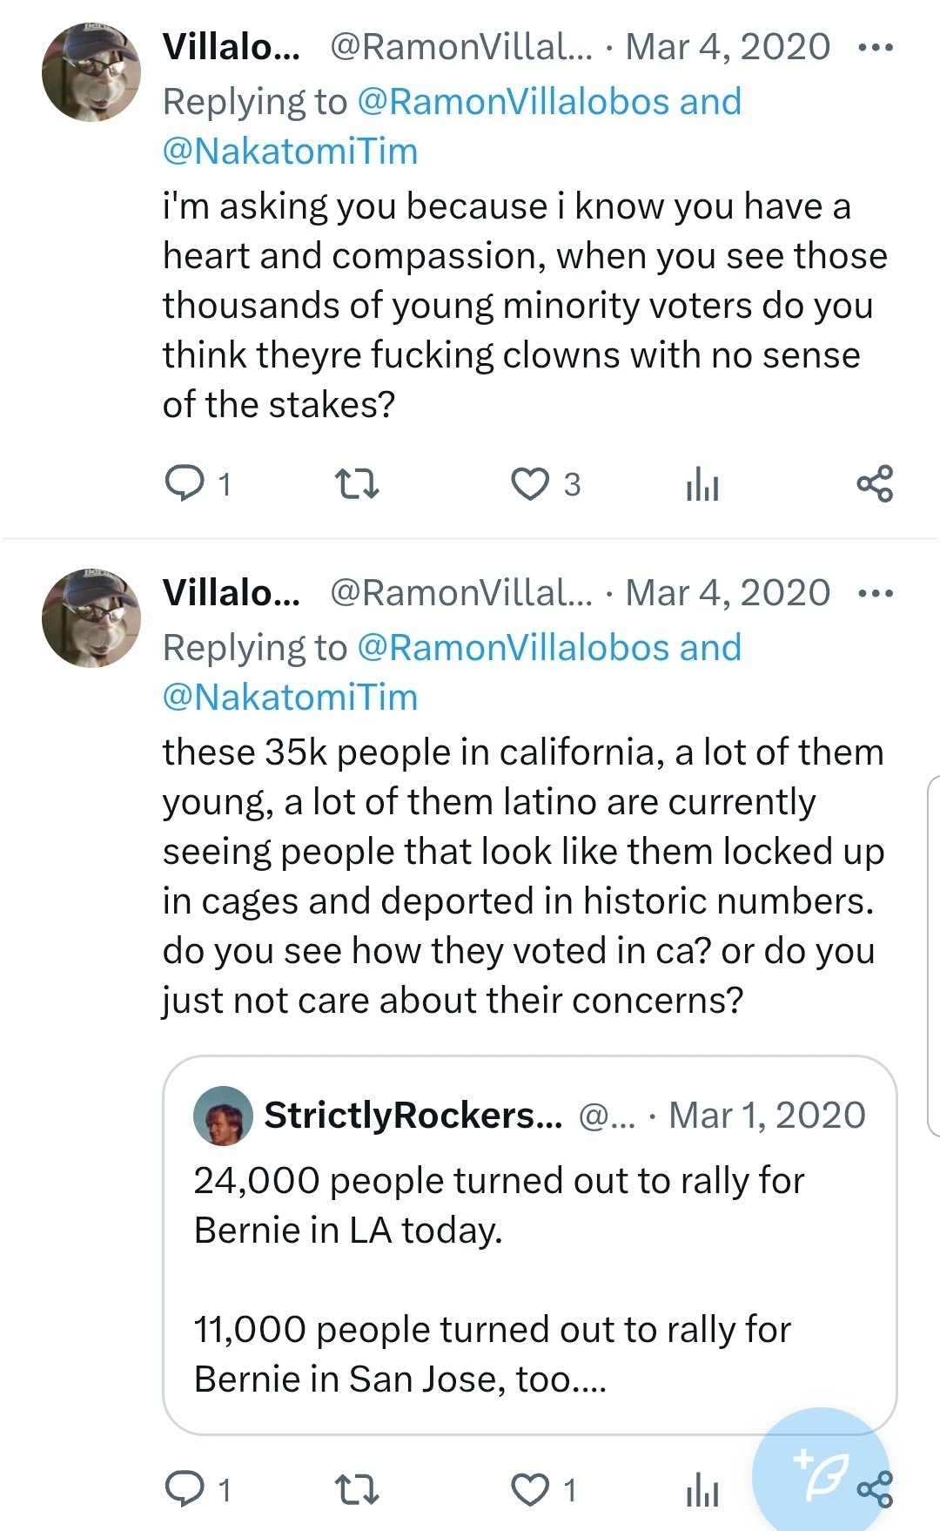The height and width of the screenshot is (1531, 940).
Task: Reply to the first tweet about clowns
Action: point(185,483)
